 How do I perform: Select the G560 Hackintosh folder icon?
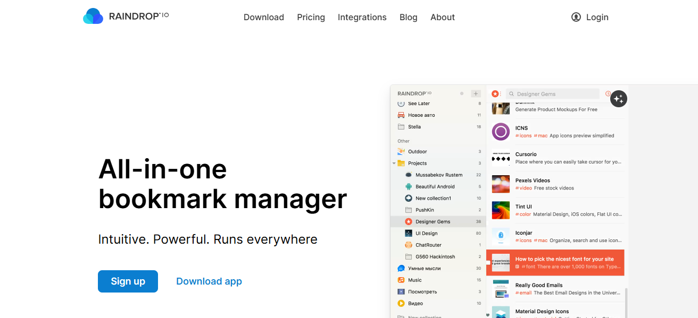409,256
